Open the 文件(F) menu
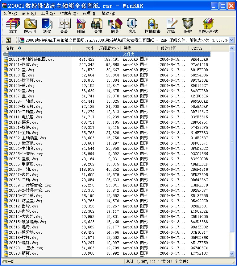This screenshot has height=266, width=237. coord(10,13)
